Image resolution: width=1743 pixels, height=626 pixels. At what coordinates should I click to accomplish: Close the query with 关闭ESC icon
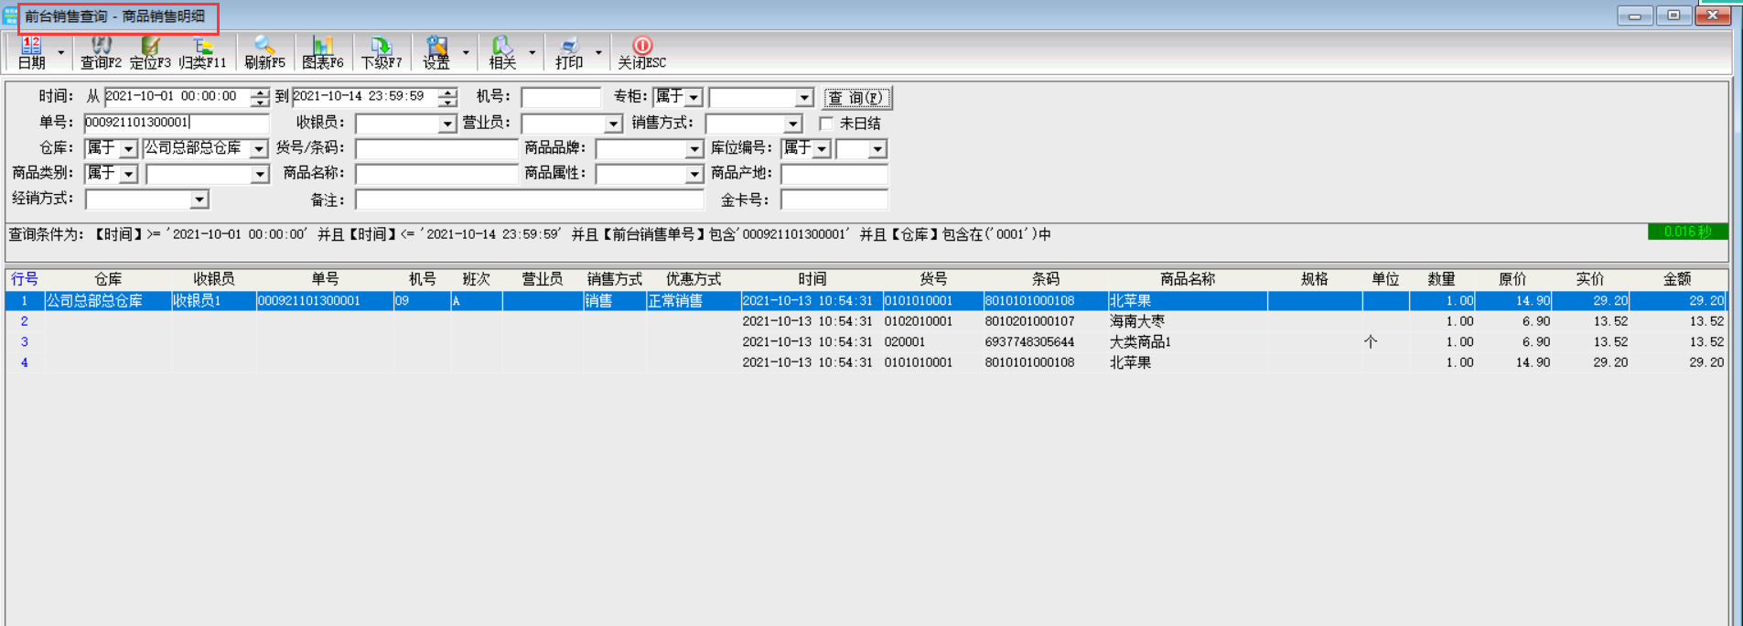coord(641,52)
